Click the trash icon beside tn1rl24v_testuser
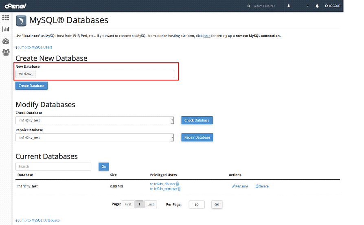The height and width of the screenshot is (225, 364). pyautogui.click(x=179, y=189)
